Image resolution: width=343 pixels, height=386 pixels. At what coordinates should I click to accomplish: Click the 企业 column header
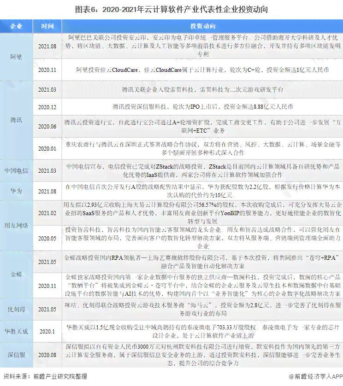(16, 26)
